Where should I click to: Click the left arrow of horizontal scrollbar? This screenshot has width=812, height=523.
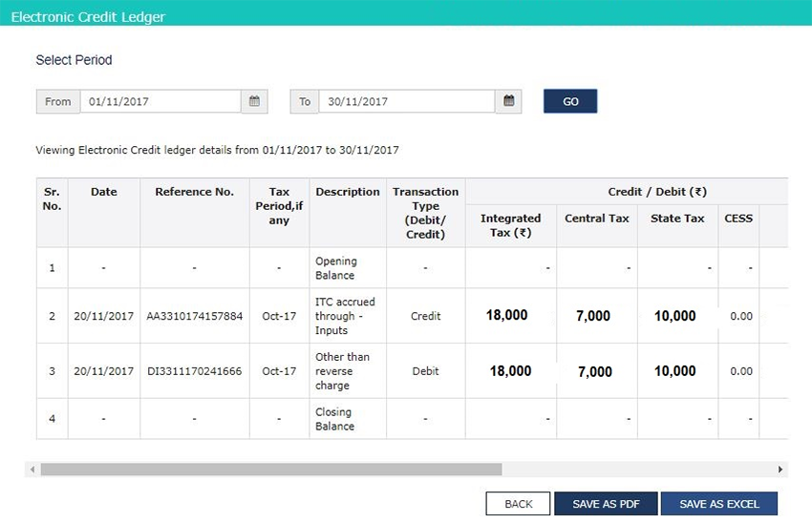point(32,470)
